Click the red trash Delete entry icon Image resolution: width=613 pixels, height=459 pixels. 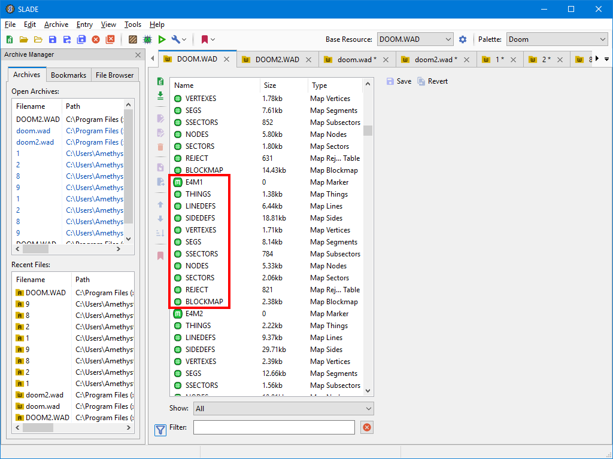[160, 147]
